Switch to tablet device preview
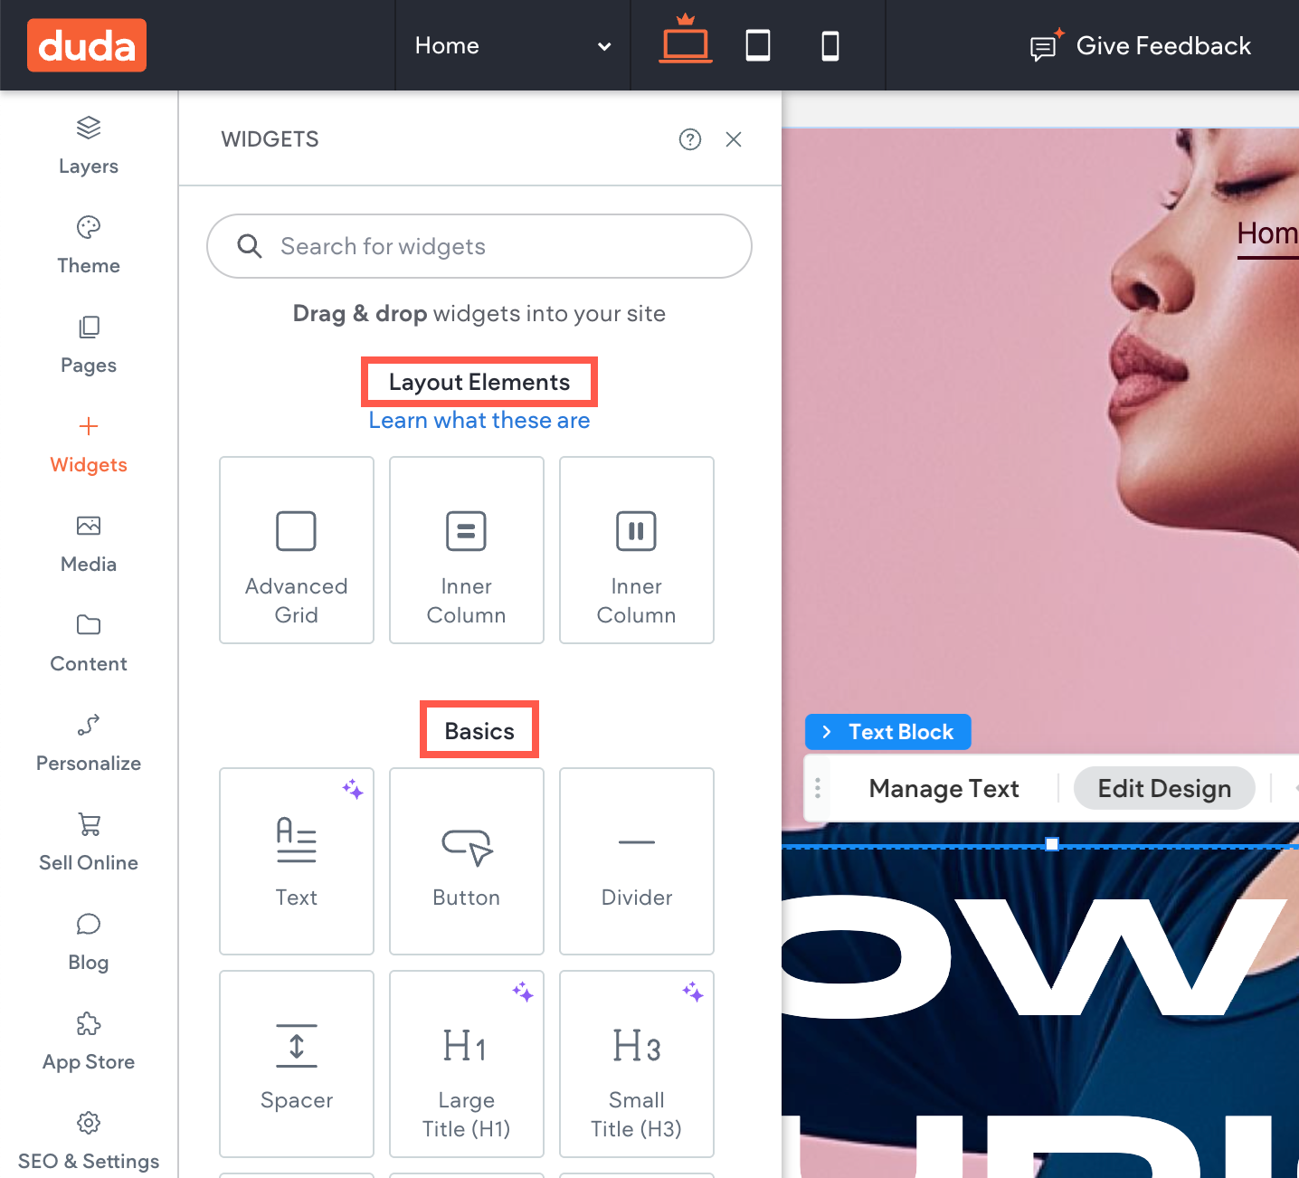Image resolution: width=1299 pixels, height=1178 pixels. [x=758, y=45]
